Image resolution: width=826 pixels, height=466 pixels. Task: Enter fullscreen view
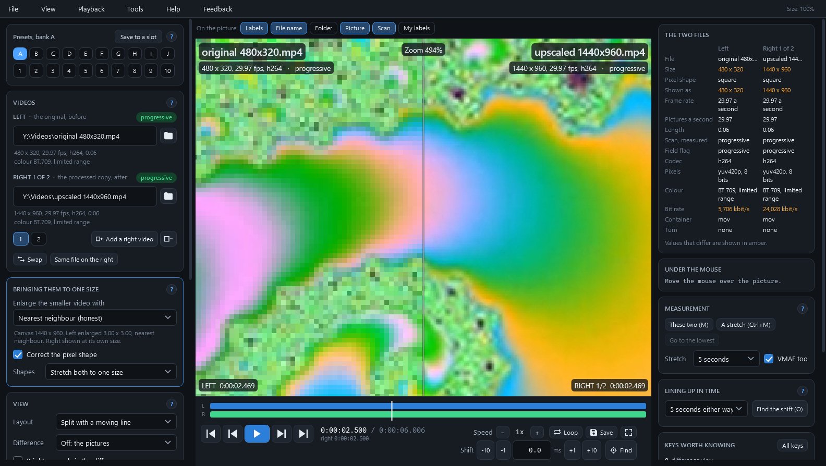point(629,433)
